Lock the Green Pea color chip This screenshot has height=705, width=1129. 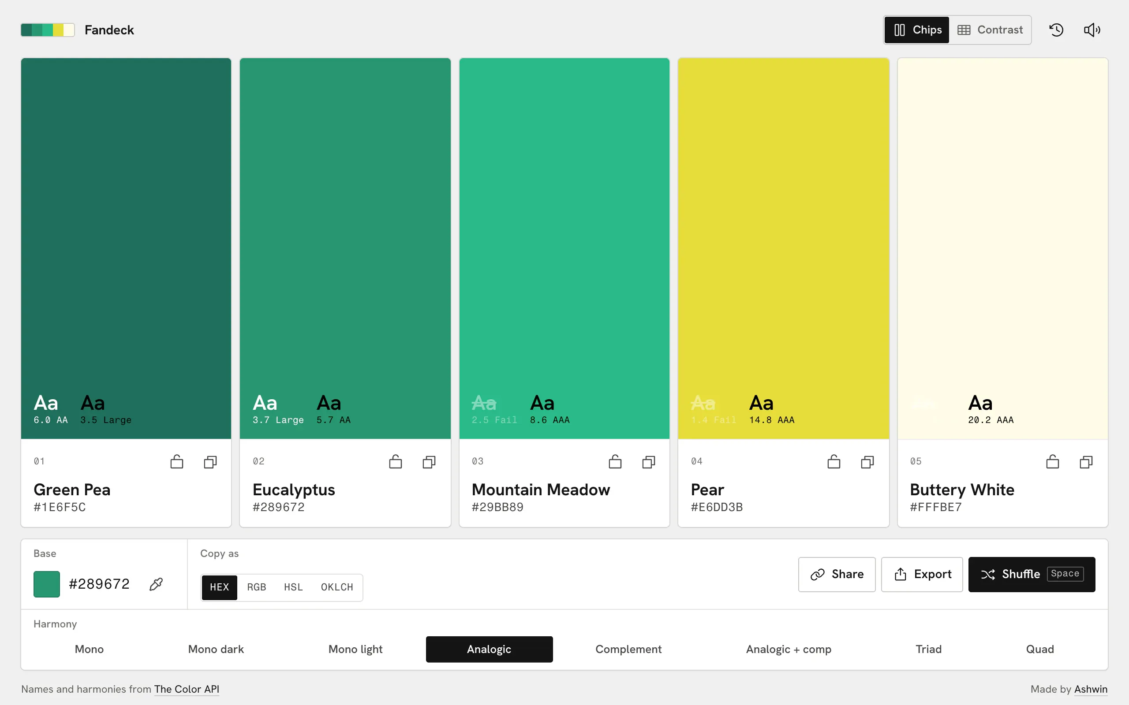pos(177,462)
